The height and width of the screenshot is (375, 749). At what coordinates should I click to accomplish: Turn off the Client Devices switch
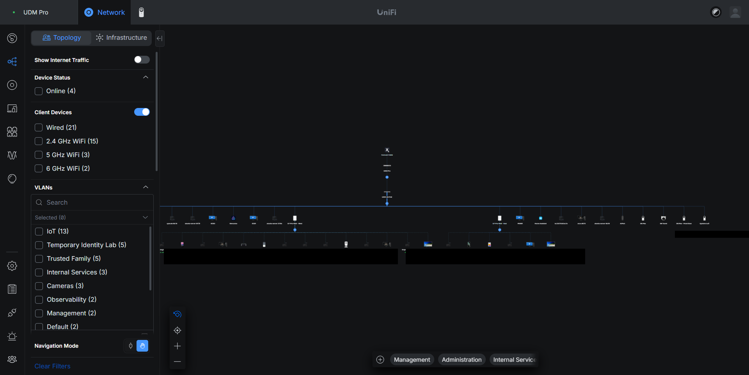(x=142, y=112)
